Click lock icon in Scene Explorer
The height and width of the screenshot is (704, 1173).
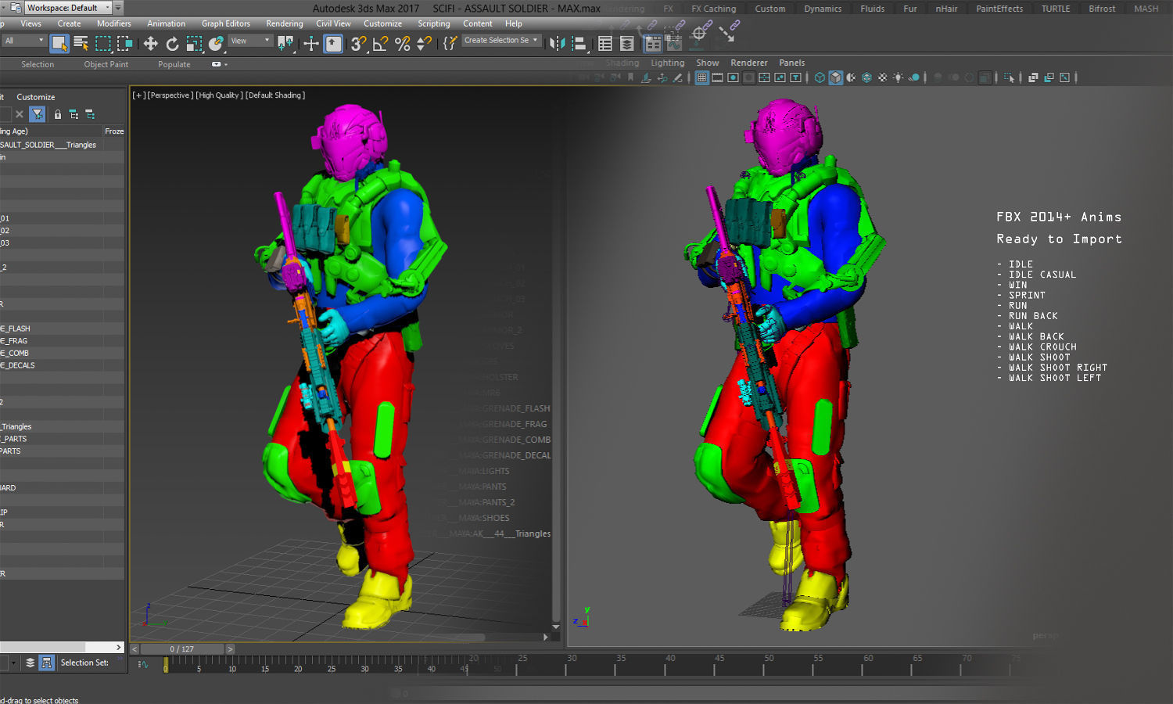(57, 114)
